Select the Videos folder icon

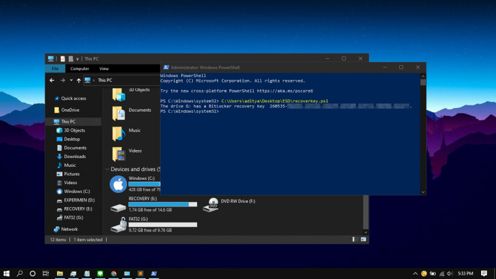point(119,154)
